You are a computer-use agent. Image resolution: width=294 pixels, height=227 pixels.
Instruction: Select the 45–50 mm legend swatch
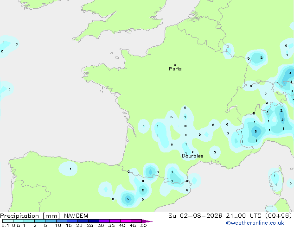tap(136, 221)
